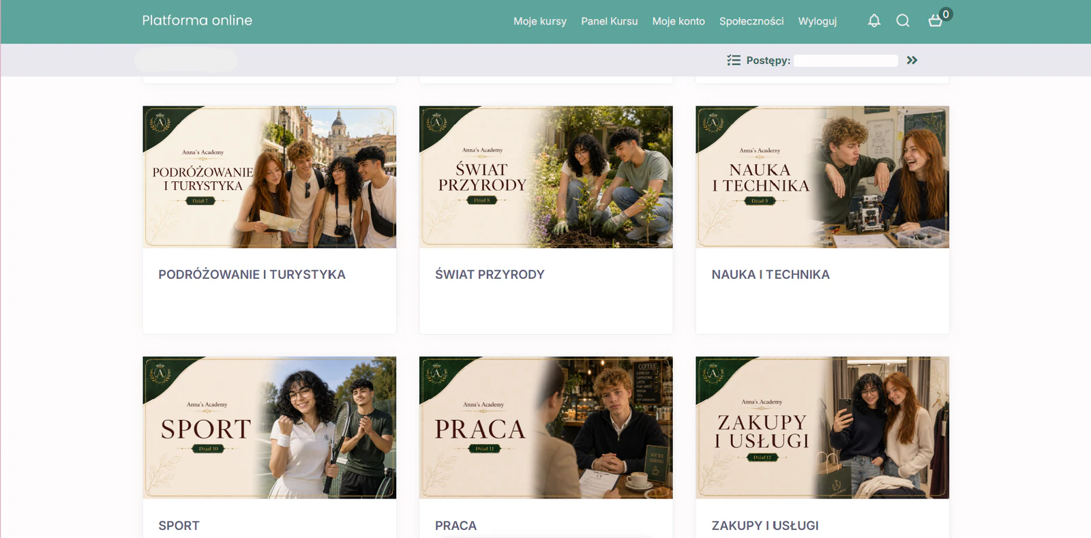1091x538 pixels.
Task: Click Wyloguj to log out
Action: click(x=818, y=21)
